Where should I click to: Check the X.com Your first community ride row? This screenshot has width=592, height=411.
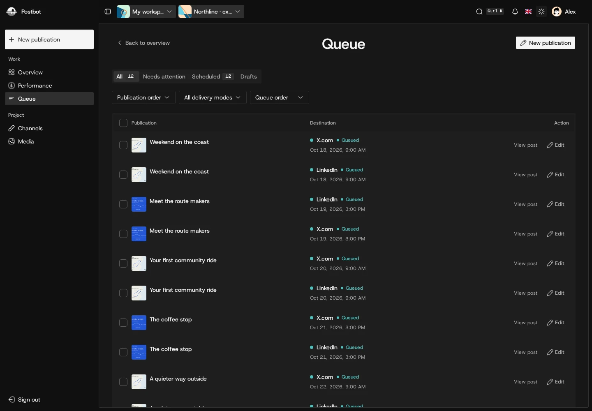click(123, 263)
